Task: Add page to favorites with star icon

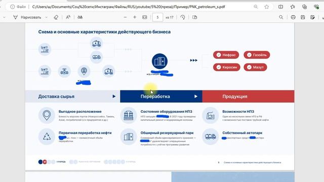Action: [x=267, y=7]
